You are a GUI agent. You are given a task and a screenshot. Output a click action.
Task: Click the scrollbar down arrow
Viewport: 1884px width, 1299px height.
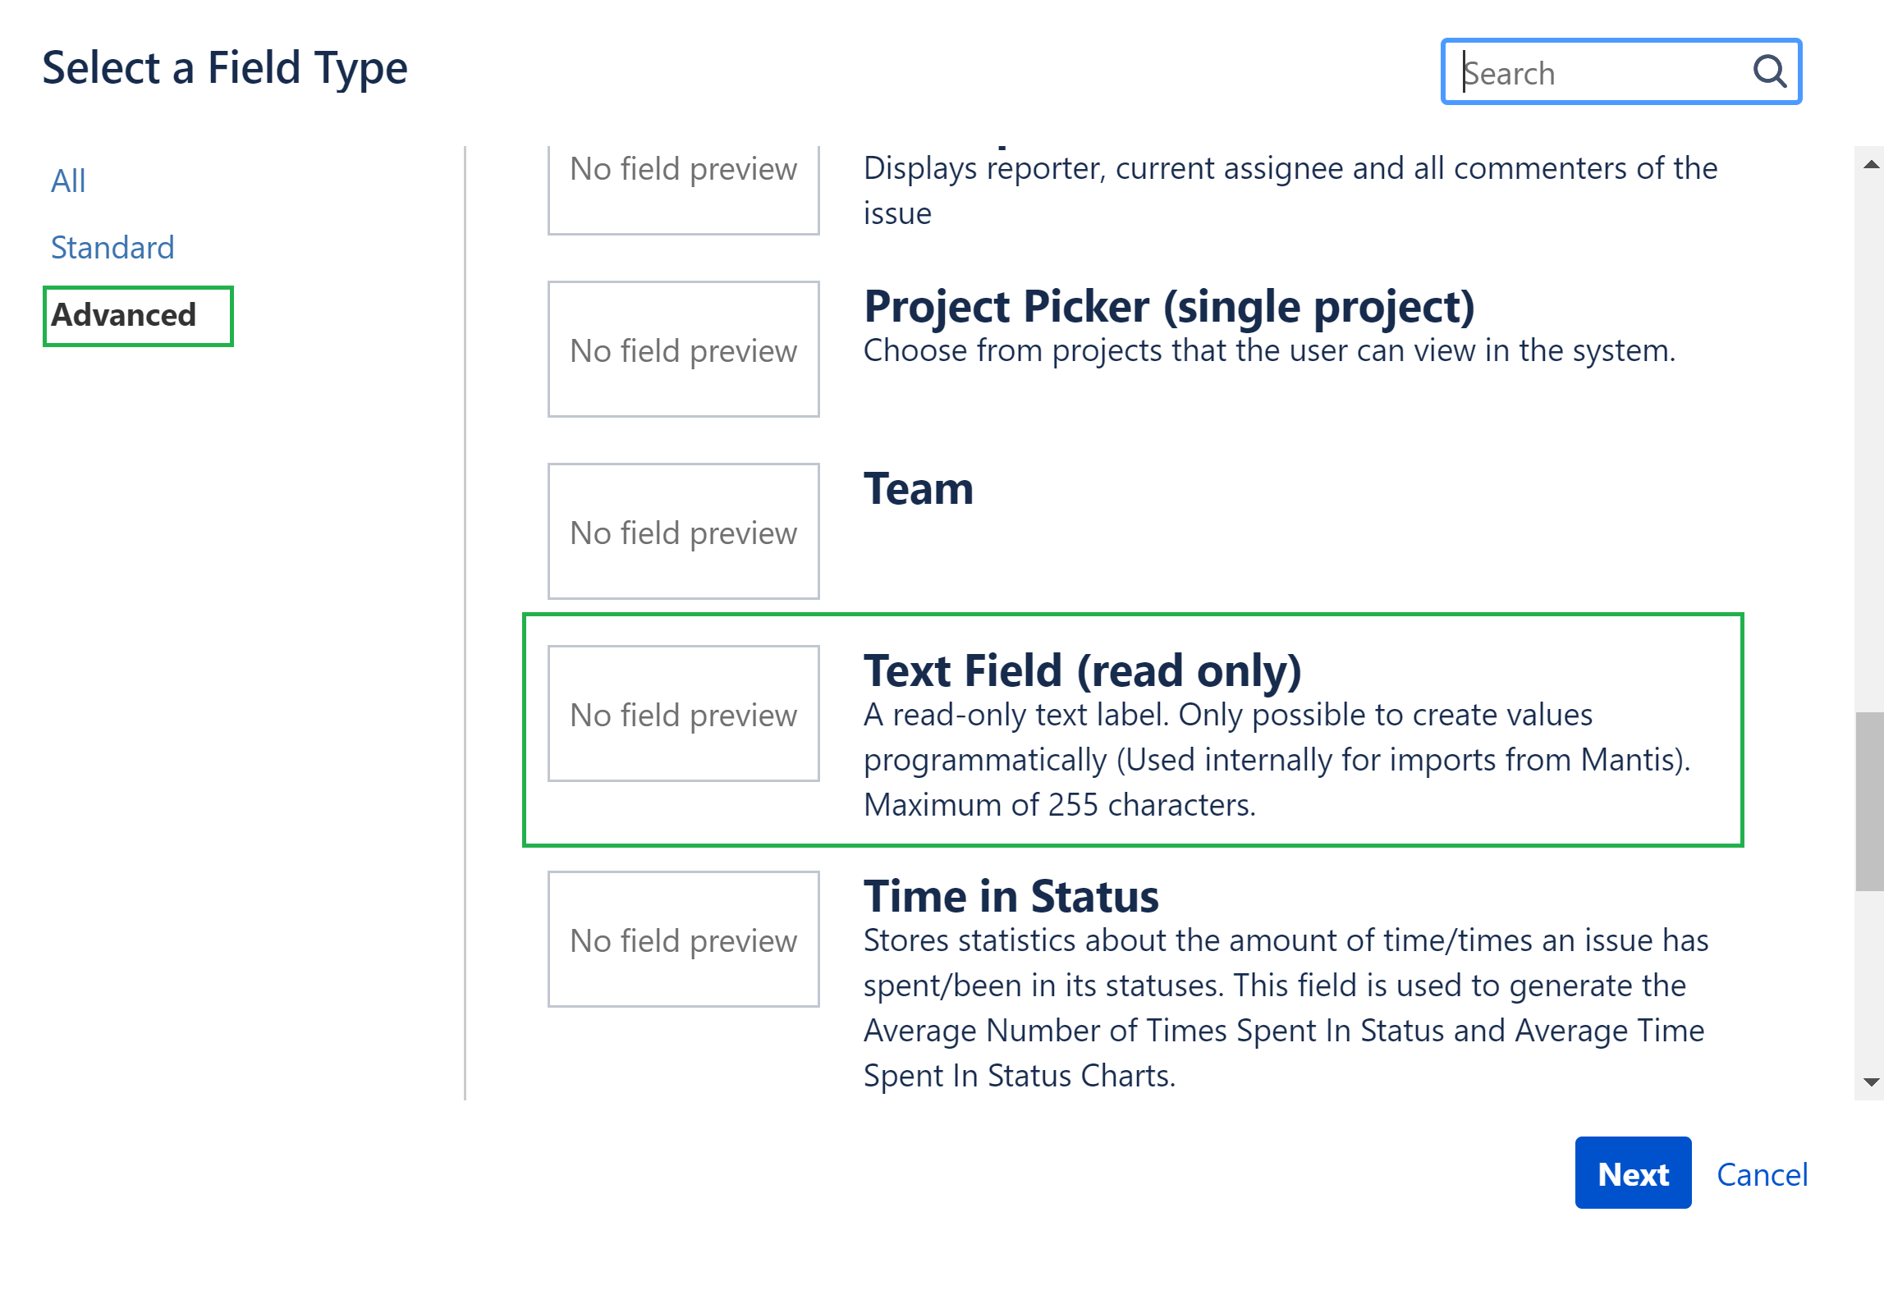pyautogui.click(x=1870, y=1082)
